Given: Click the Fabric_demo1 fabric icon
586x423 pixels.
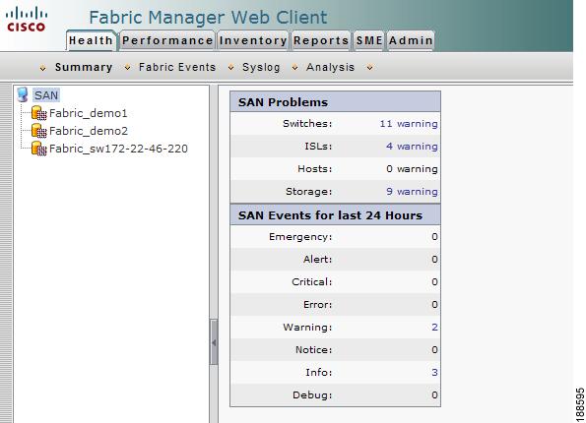Looking at the screenshot, I should [38, 113].
